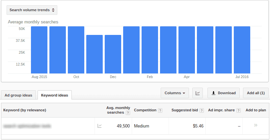
Task: Click the Aug 2015 bar in the chart
Action: pyautogui.click(x=39, y=50)
